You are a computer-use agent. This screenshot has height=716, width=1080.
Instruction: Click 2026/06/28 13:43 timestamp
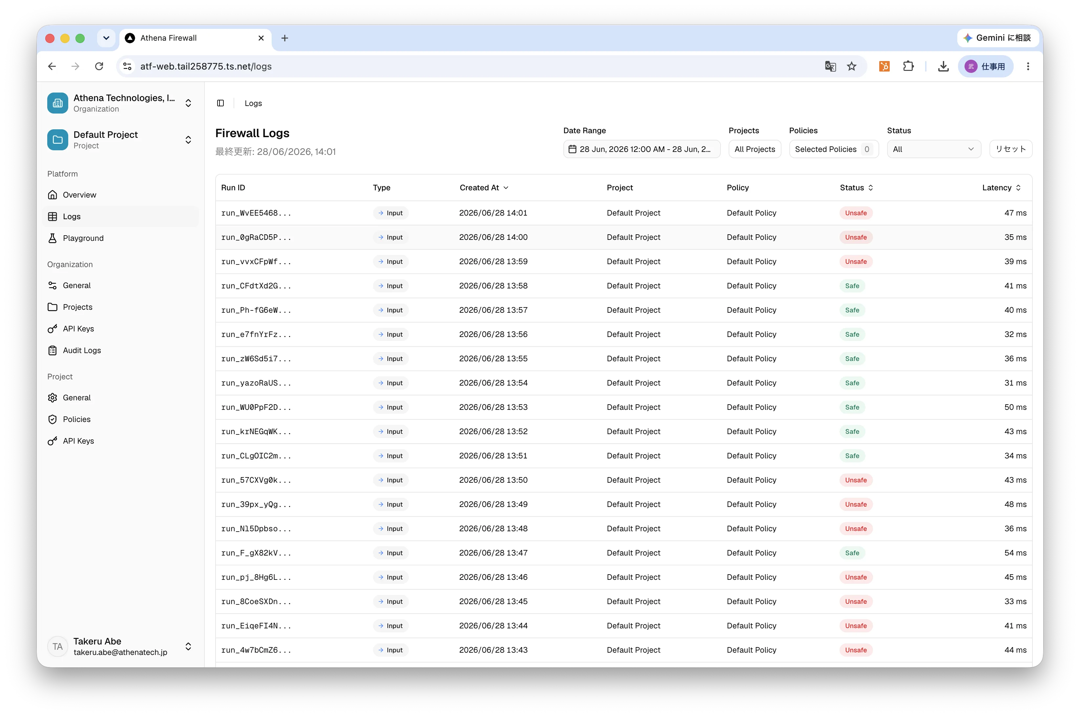click(x=493, y=650)
